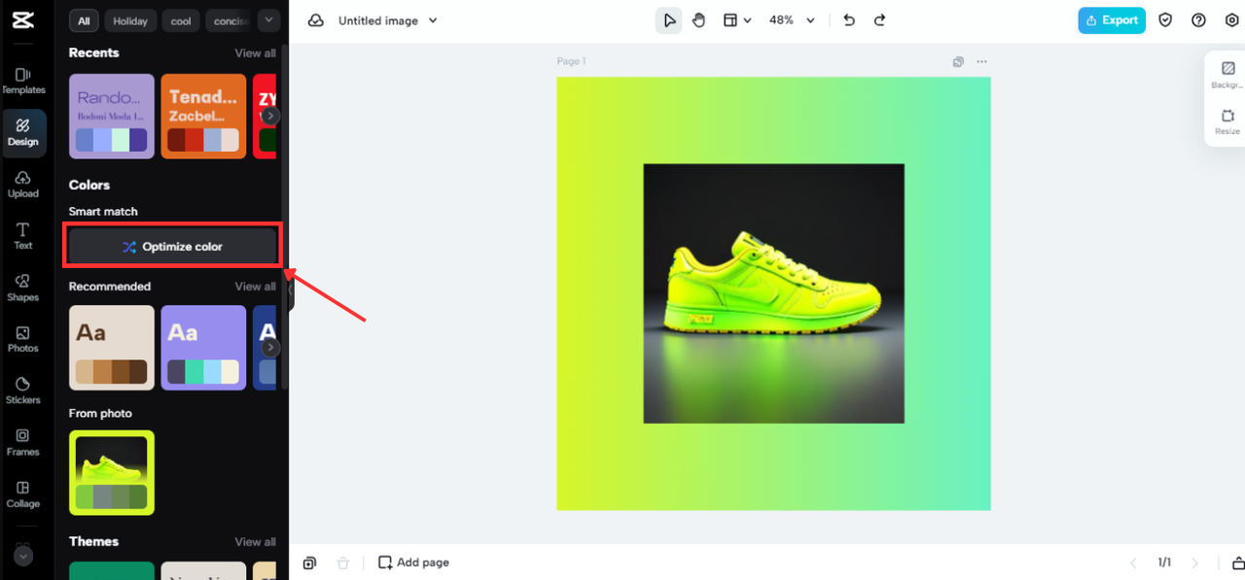Open the Untitled image name dropdown
This screenshot has width=1245, height=580.
point(388,20)
